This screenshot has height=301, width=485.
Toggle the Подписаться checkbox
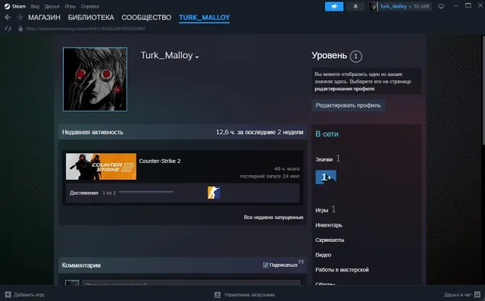[x=265, y=265]
